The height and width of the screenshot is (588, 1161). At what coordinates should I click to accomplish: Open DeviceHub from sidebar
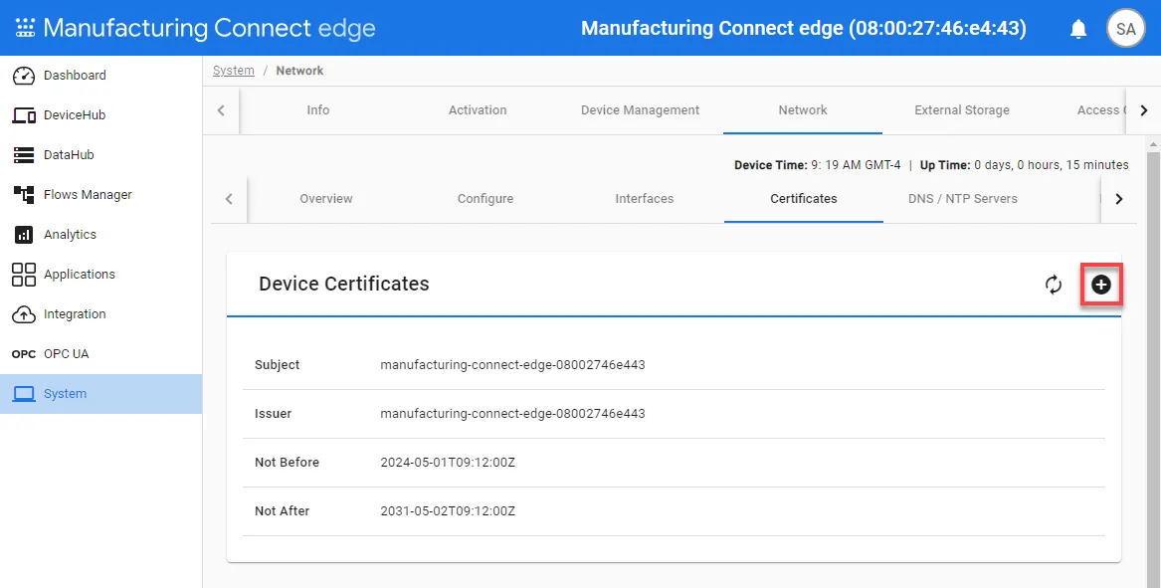100,115
